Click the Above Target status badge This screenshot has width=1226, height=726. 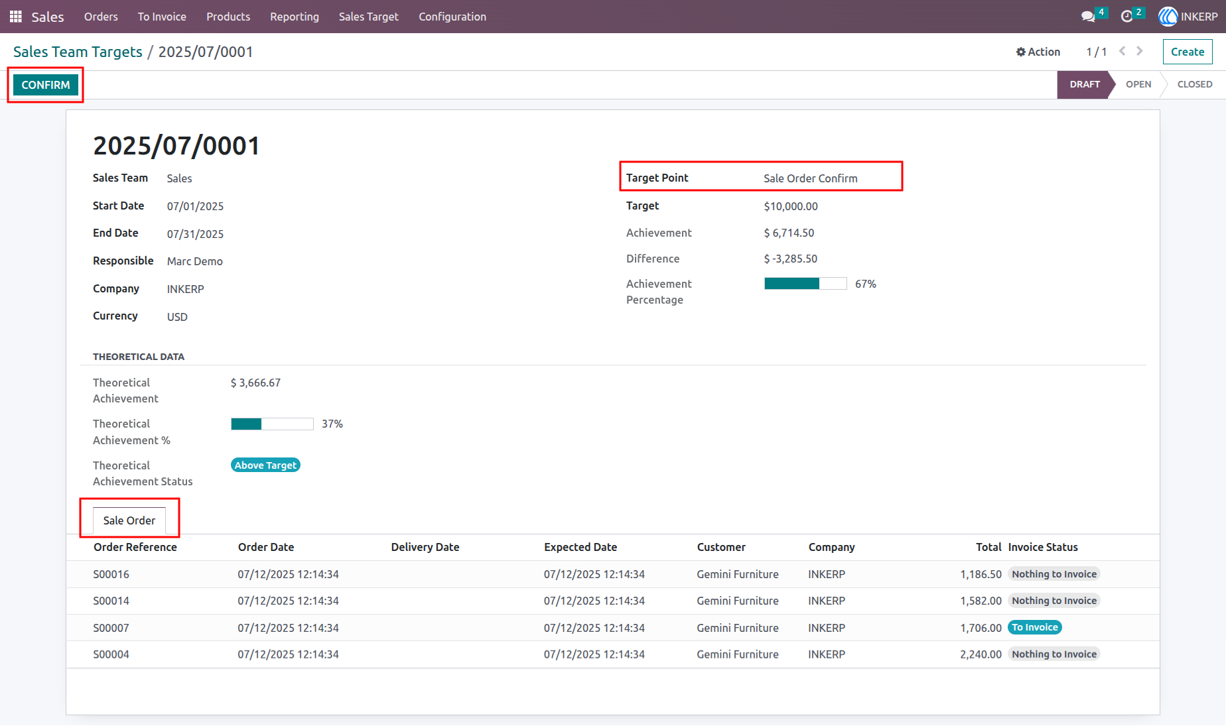265,465
